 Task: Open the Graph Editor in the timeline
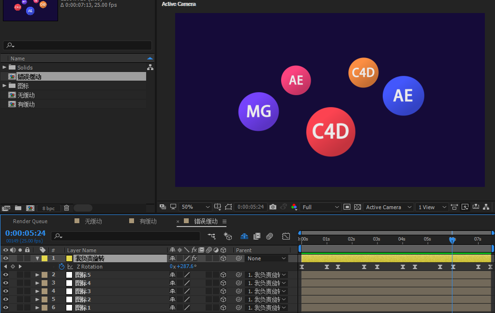click(x=286, y=236)
